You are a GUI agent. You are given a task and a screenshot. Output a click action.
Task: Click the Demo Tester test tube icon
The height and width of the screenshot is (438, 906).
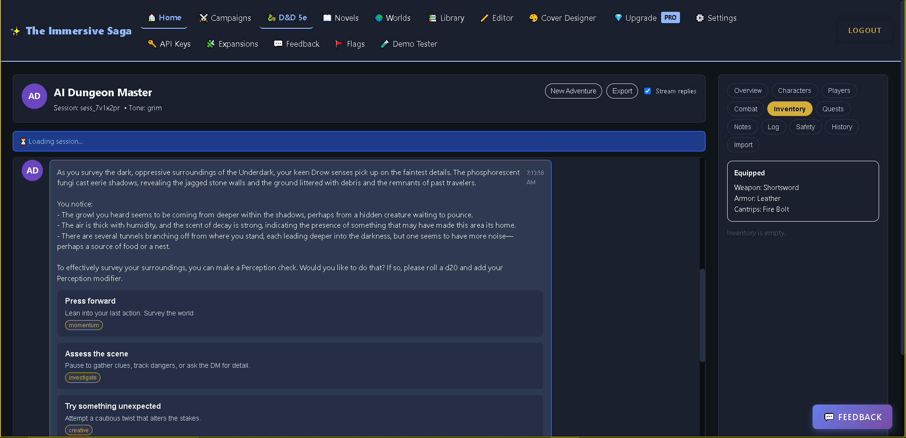click(385, 44)
